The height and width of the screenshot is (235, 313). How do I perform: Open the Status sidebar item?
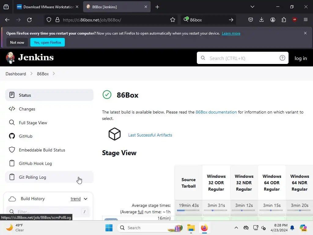(49, 95)
